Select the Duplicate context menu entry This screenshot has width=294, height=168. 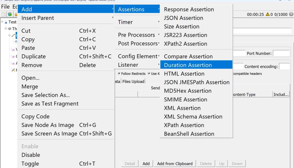pyautogui.click(x=34, y=56)
